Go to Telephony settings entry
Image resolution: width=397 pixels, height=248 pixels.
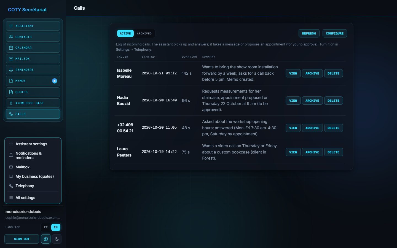pos(33,186)
